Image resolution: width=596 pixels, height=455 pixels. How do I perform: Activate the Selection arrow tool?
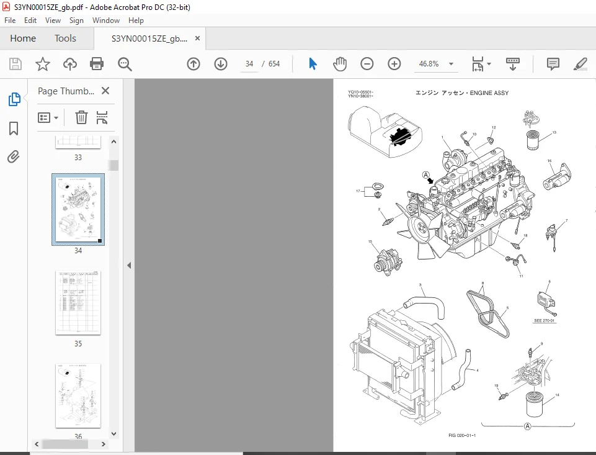point(313,64)
